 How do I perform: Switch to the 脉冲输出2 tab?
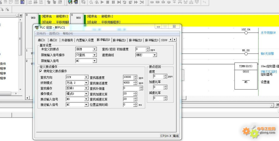[x=136, y=40]
